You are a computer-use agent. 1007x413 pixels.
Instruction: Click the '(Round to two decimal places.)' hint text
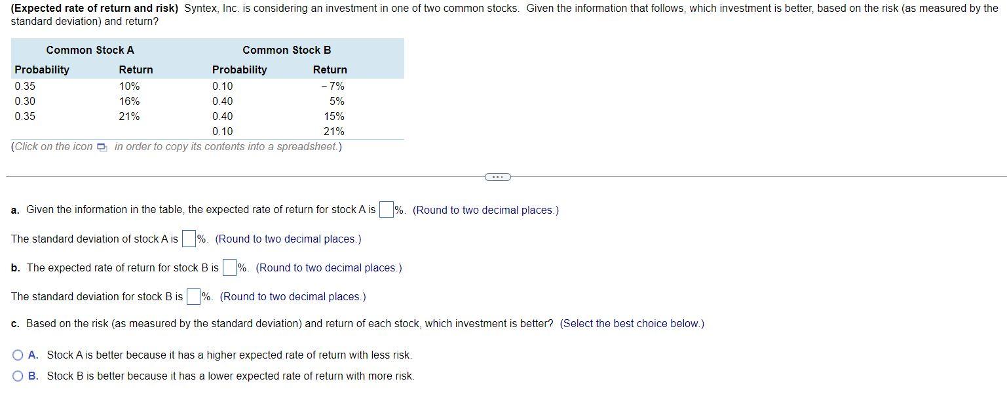[x=485, y=210]
